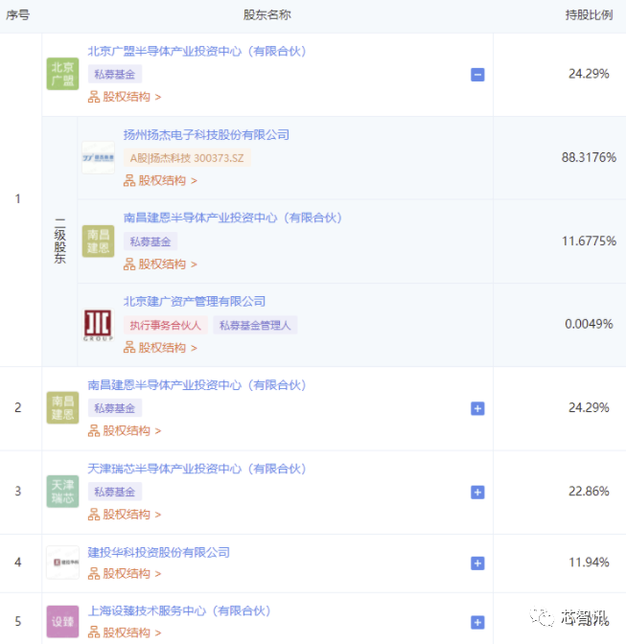Select the 22.86% shareholding value
This screenshot has height=644, width=626.
(x=589, y=492)
